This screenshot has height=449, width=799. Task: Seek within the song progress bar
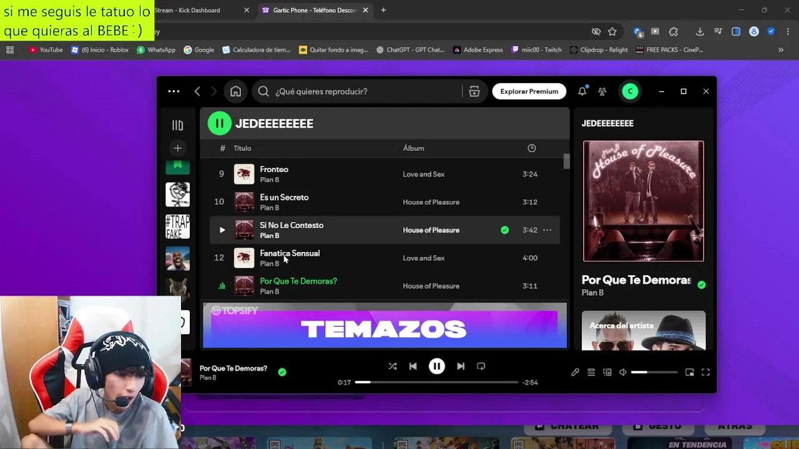436,382
